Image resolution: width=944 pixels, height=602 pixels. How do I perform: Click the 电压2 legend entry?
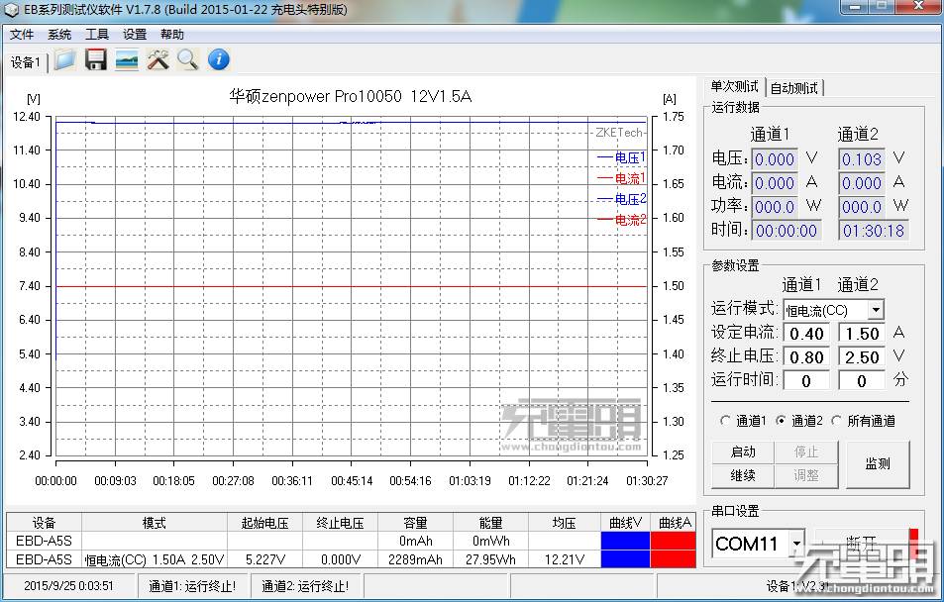[621, 199]
